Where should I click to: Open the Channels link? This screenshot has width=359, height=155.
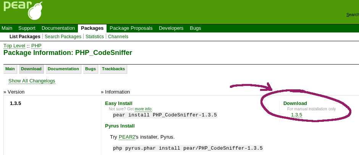pyautogui.click(x=118, y=37)
